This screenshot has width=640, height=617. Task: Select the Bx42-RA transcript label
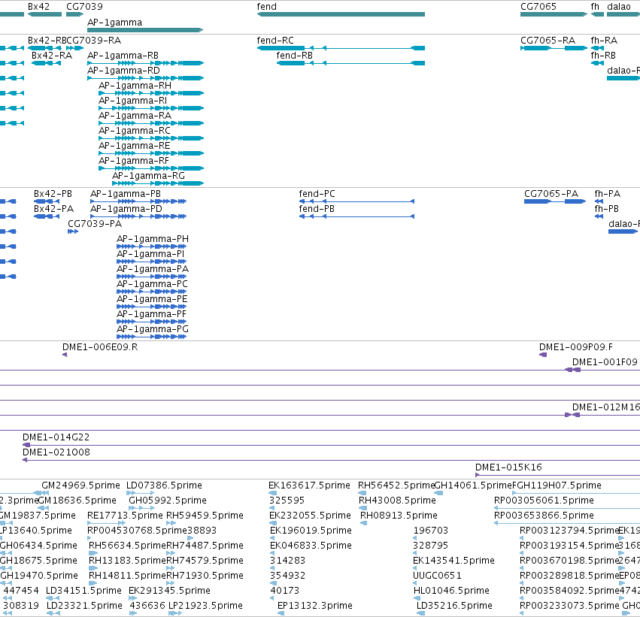click(52, 56)
